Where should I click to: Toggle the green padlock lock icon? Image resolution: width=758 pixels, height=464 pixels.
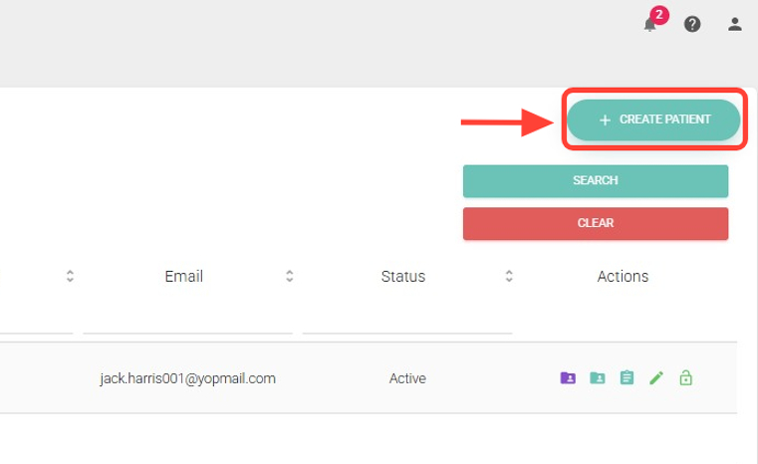tap(685, 378)
